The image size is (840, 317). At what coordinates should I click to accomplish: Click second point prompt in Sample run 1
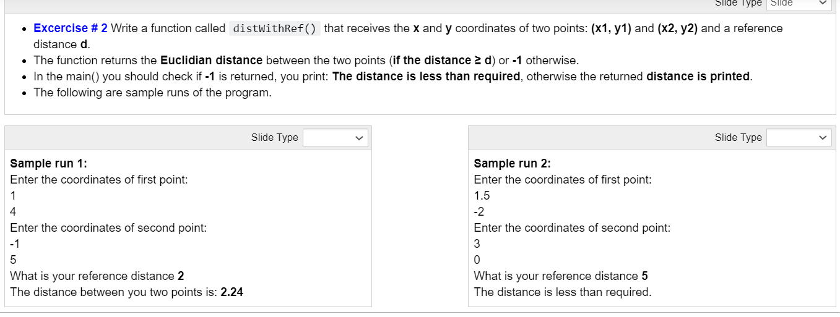pyautogui.click(x=108, y=228)
